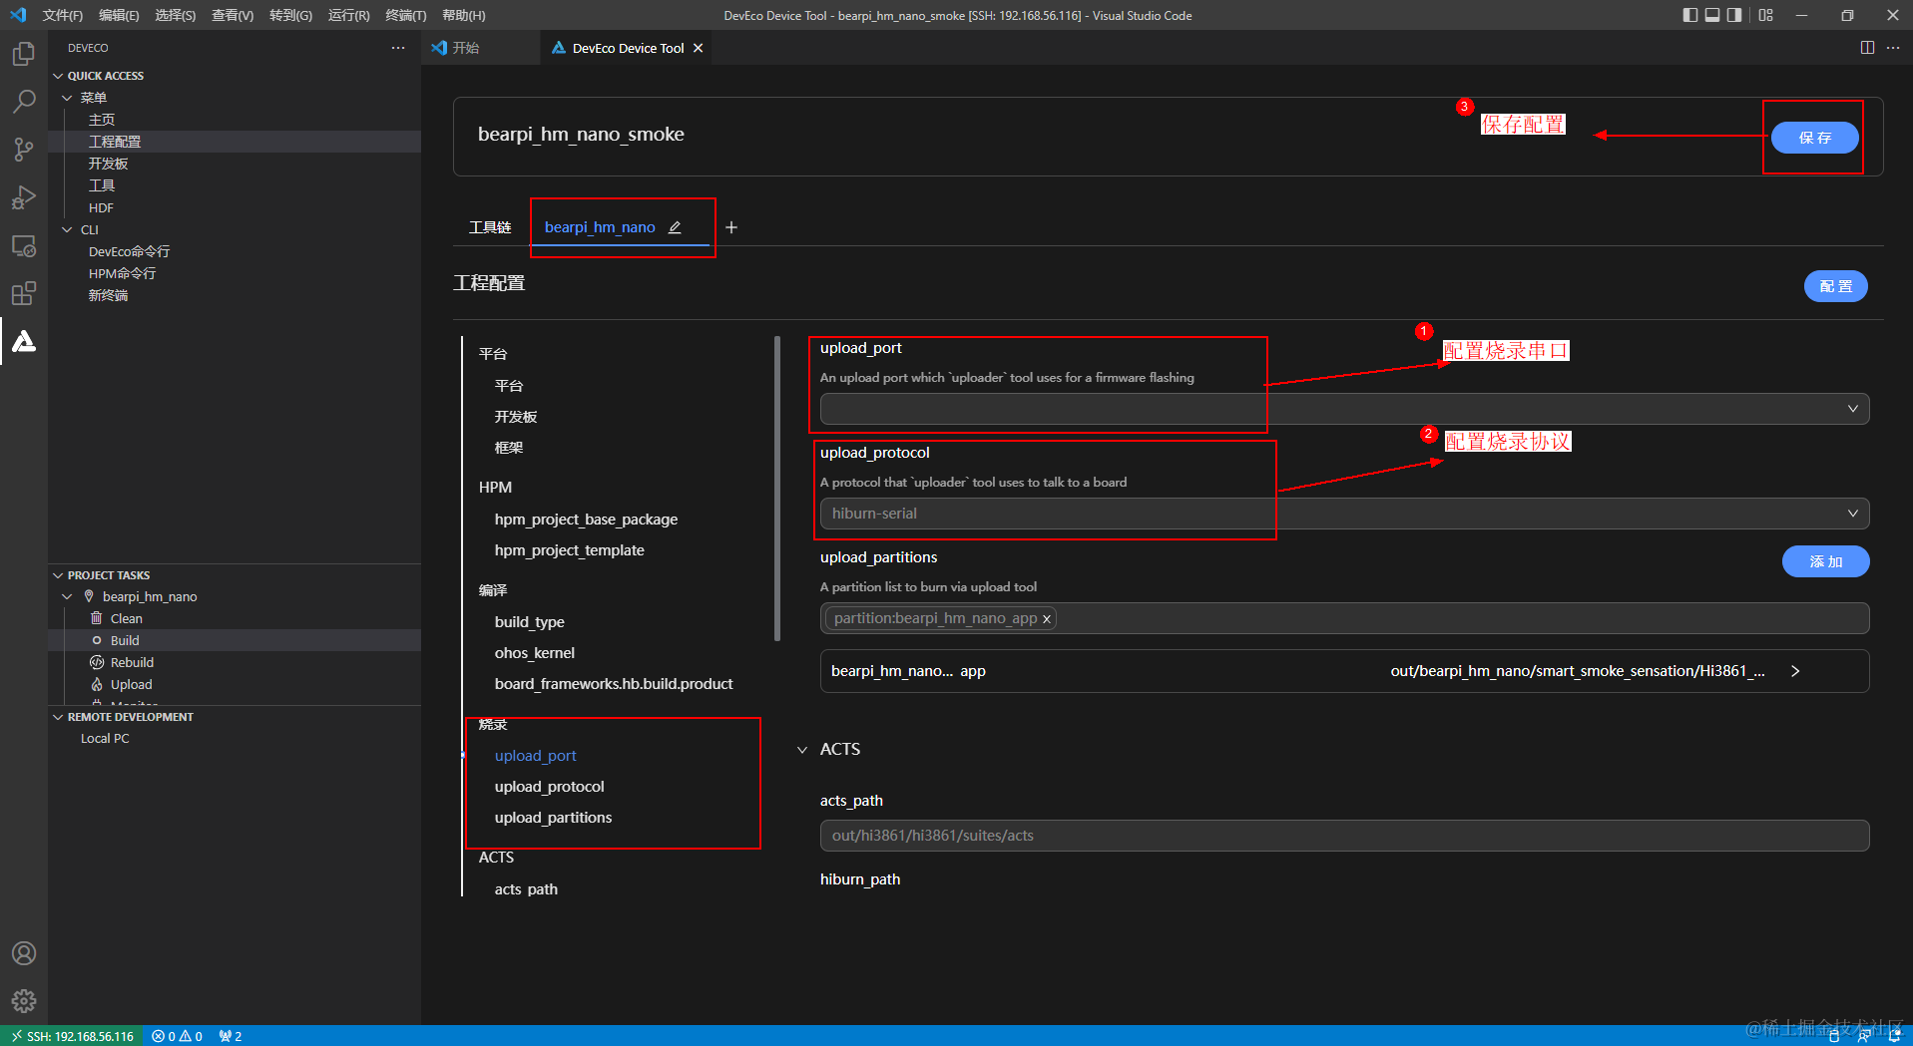The height and width of the screenshot is (1046, 1913).
Task: Select the bearpi_hm_nano configuration tab
Action: click(600, 227)
